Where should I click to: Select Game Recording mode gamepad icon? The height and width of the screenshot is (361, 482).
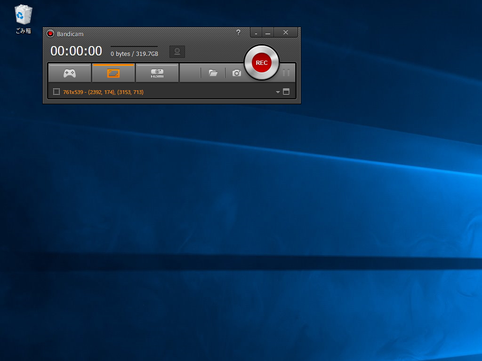point(70,73)
